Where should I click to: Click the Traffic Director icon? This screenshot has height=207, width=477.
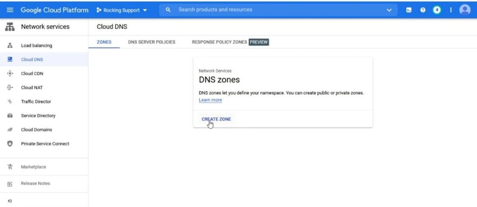(10, 102)
